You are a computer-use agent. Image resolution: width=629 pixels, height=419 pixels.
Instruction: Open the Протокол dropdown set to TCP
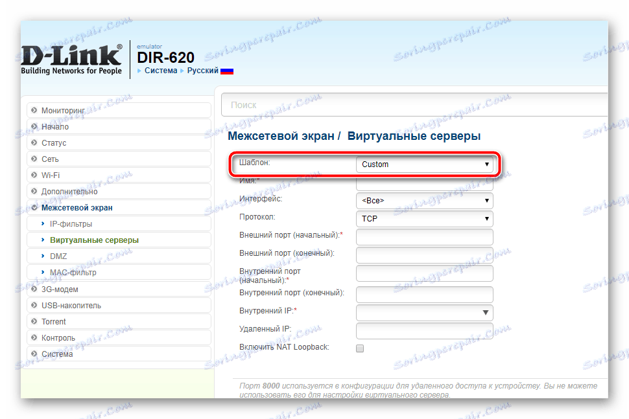click(425, 219)
